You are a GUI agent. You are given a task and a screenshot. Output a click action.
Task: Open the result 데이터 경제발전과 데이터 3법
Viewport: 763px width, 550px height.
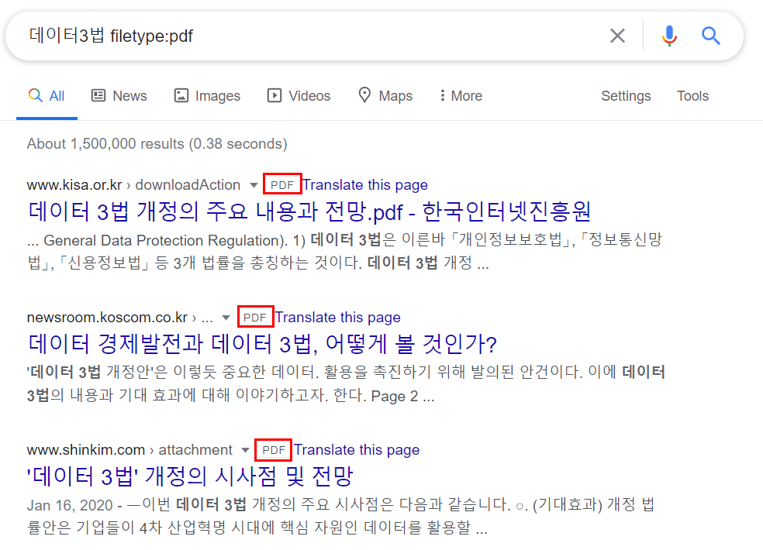pos(263,344)
